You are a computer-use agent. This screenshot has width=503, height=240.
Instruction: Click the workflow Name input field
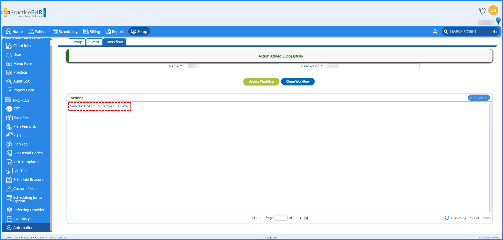click(x=232, y=66)
